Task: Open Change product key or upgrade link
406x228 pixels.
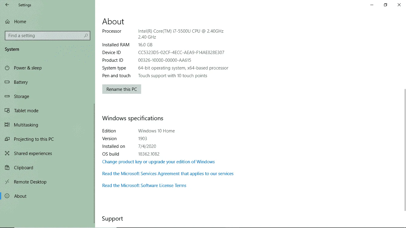Action: 158,162
